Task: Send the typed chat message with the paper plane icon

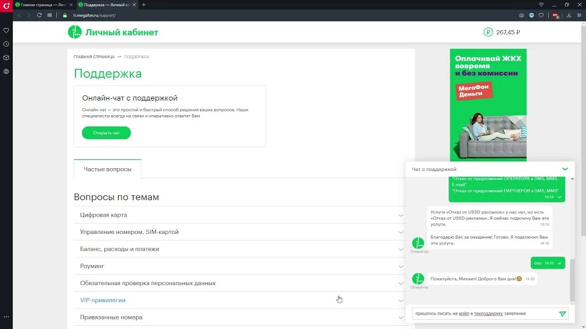Action: [563, 314]
